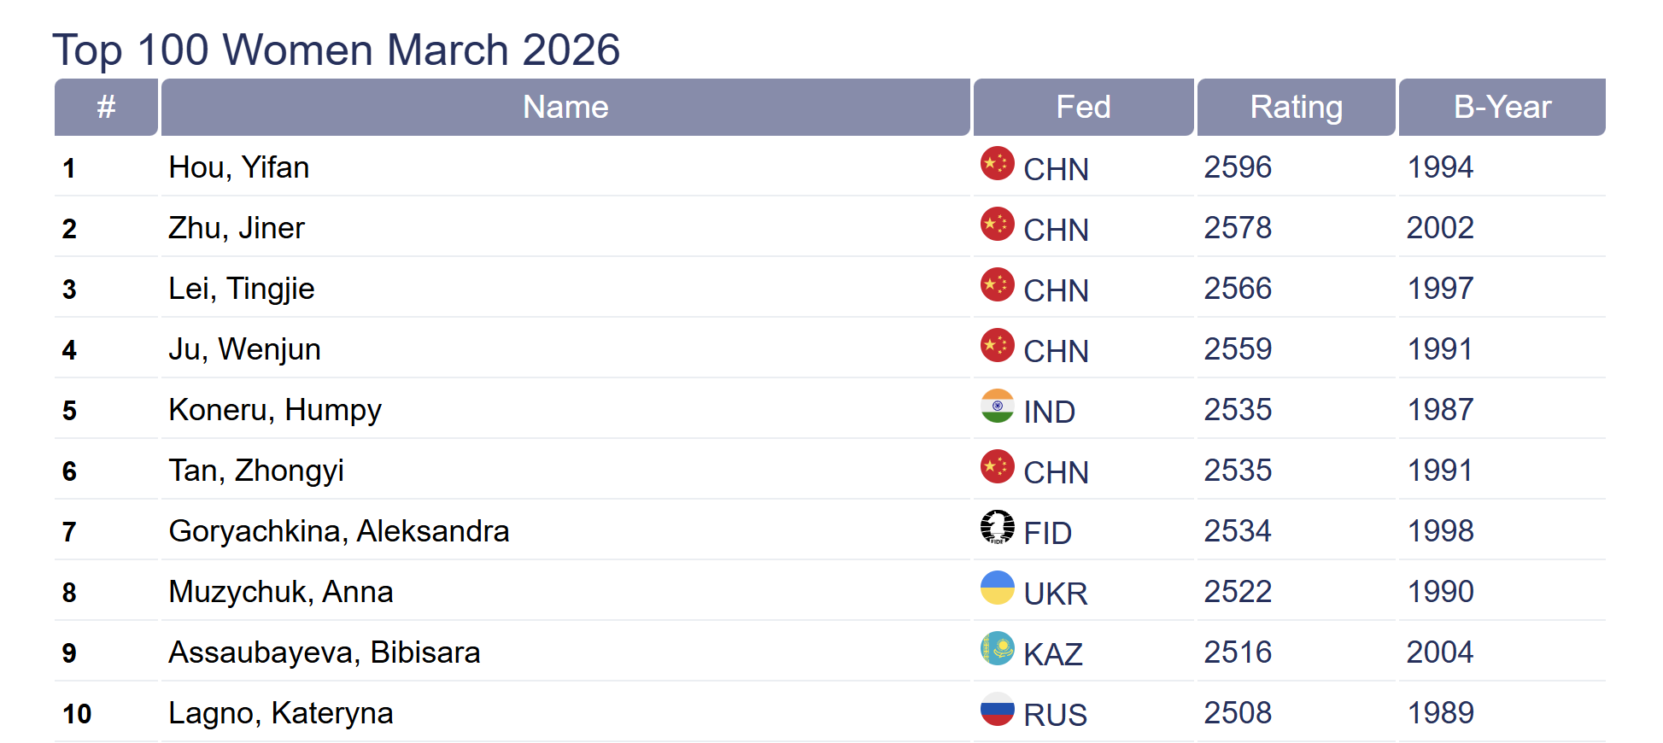Select Goryachkina, Aleksandra's name
This screenshot has width=1663, height=743.
click(x=338, y=531)
